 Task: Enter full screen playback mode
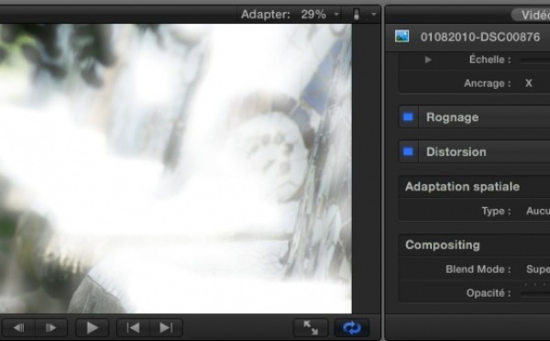click(x=311, y=328)
